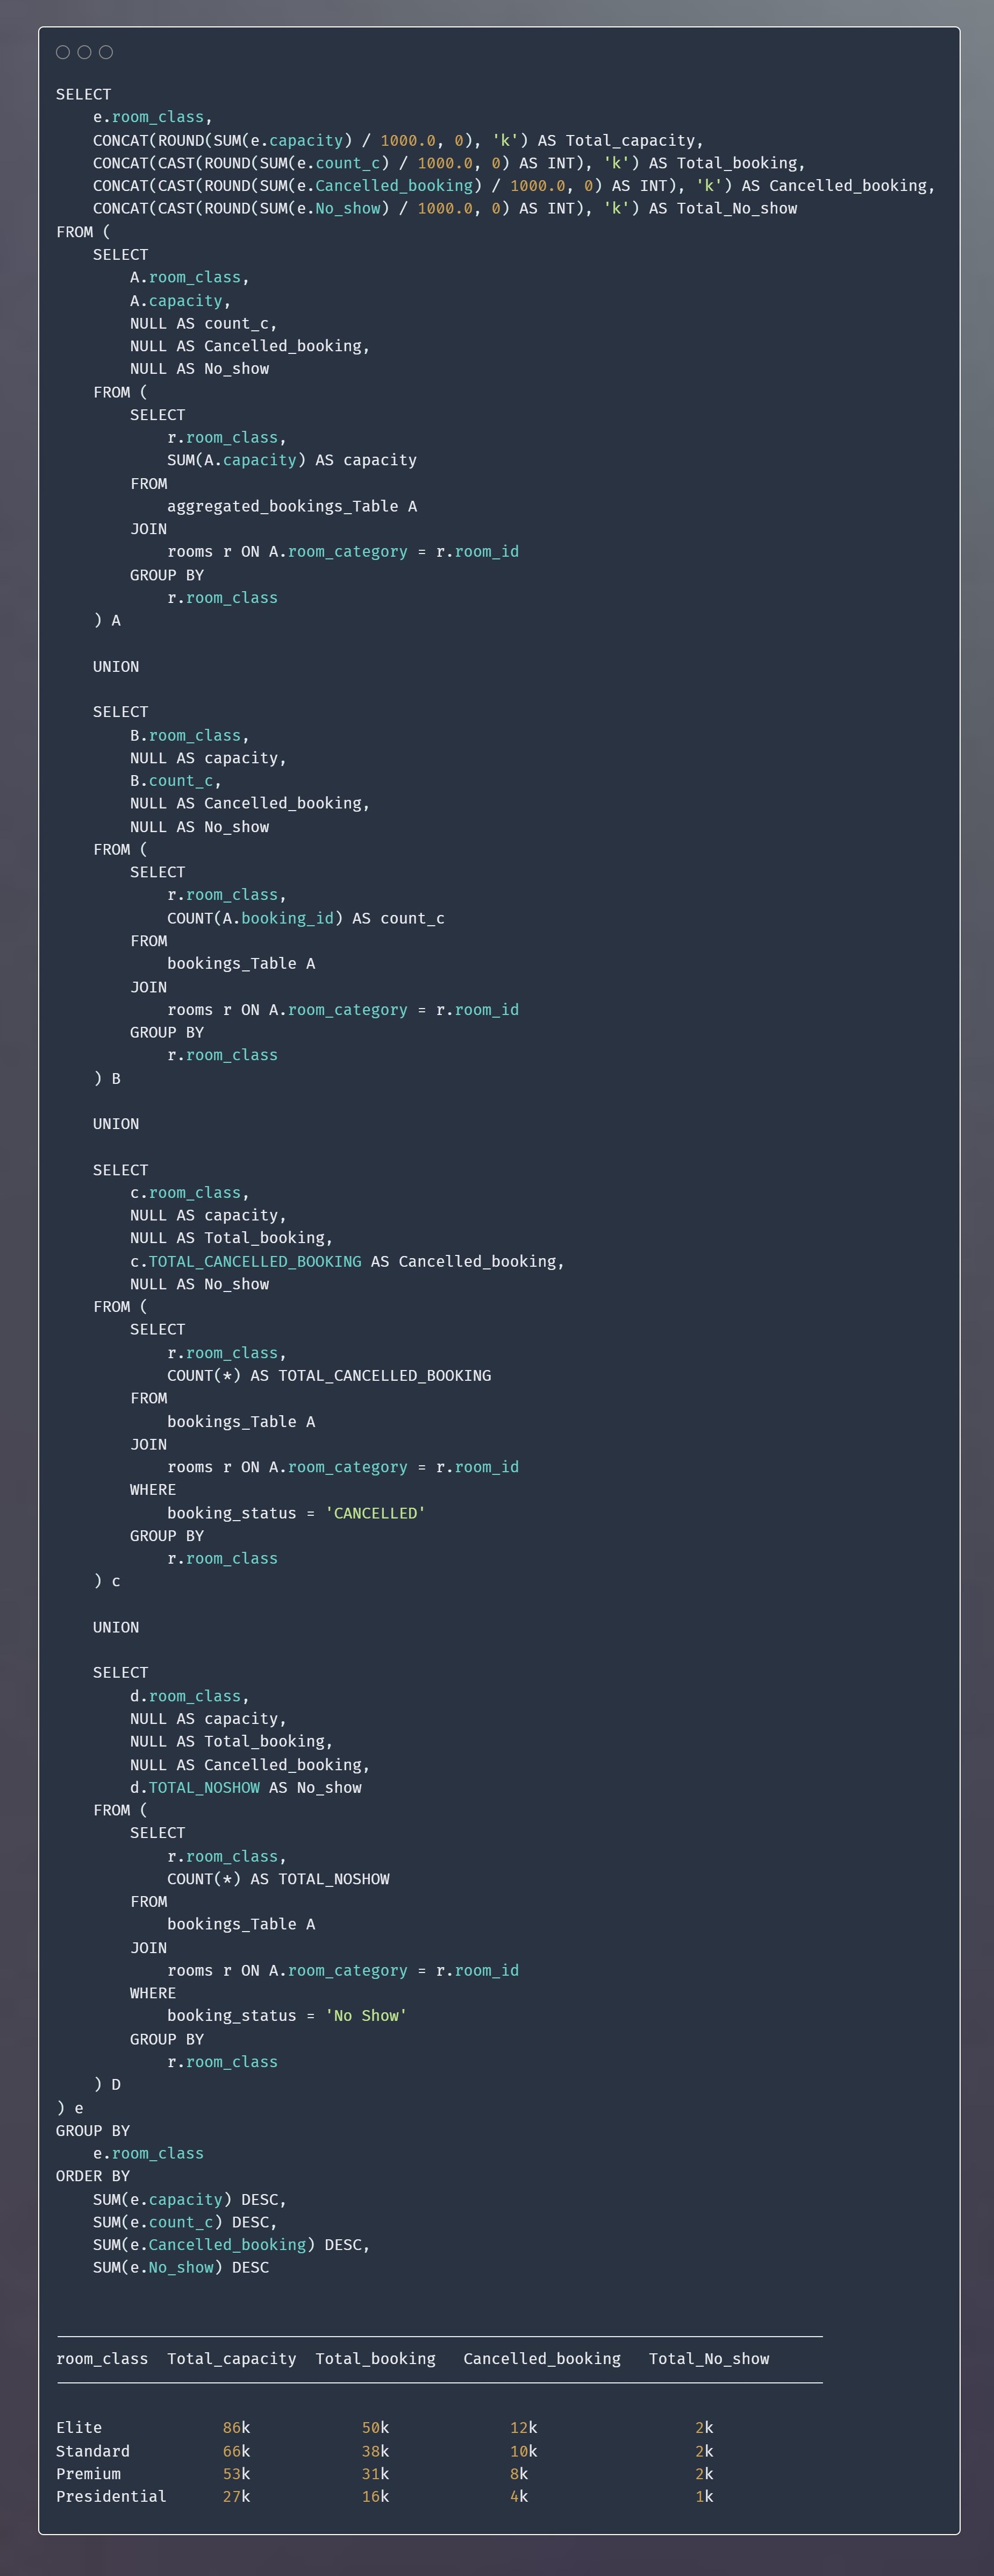
Task: Click the Total_No_show result column header
Action: (x=709, y=2358)
